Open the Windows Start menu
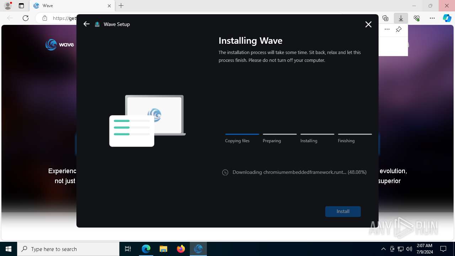455x256 pixels. pyautogui.click(x=9, y=249)
